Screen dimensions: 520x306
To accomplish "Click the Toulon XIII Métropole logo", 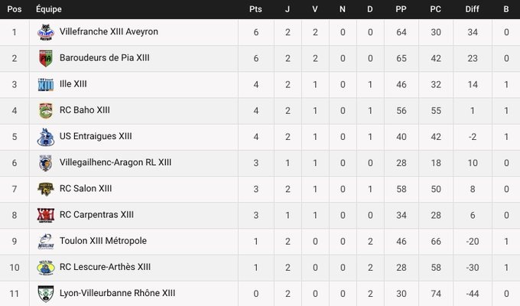I will point(45,241).
